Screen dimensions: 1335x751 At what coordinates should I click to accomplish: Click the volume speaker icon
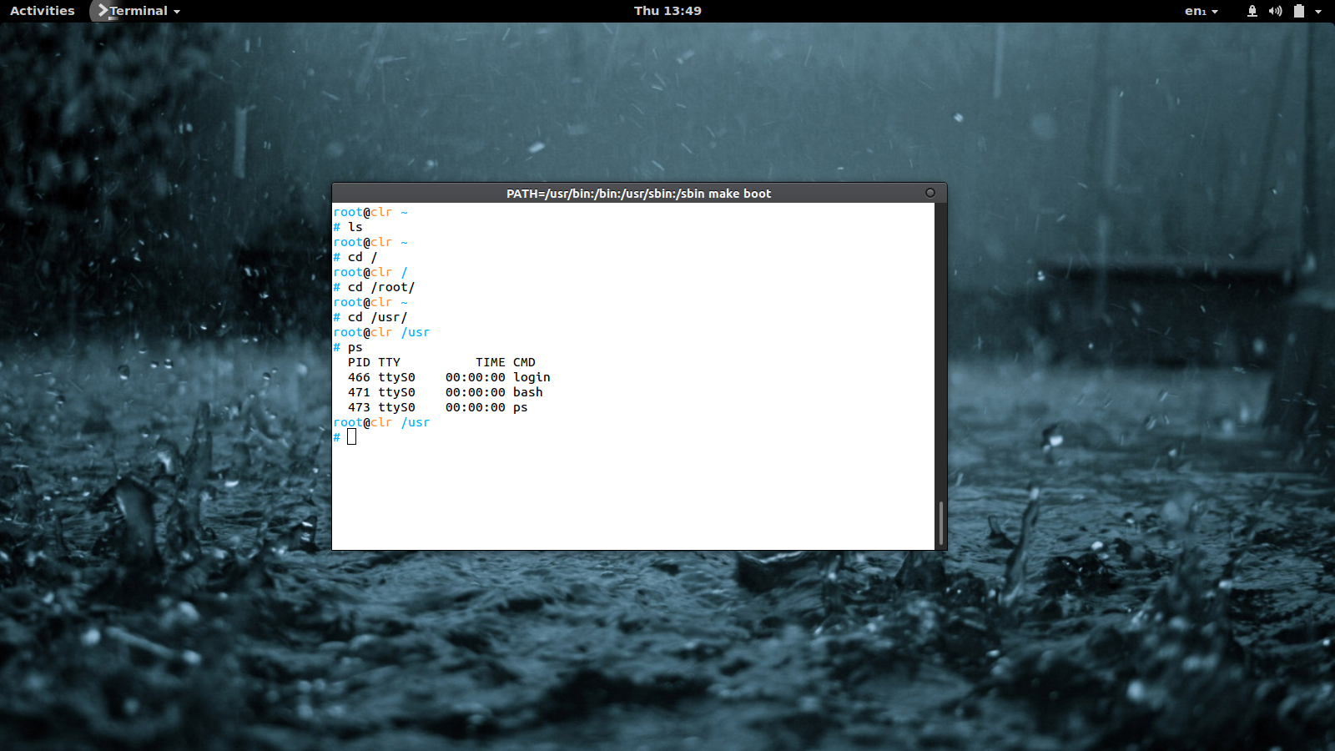point(1275,11)
